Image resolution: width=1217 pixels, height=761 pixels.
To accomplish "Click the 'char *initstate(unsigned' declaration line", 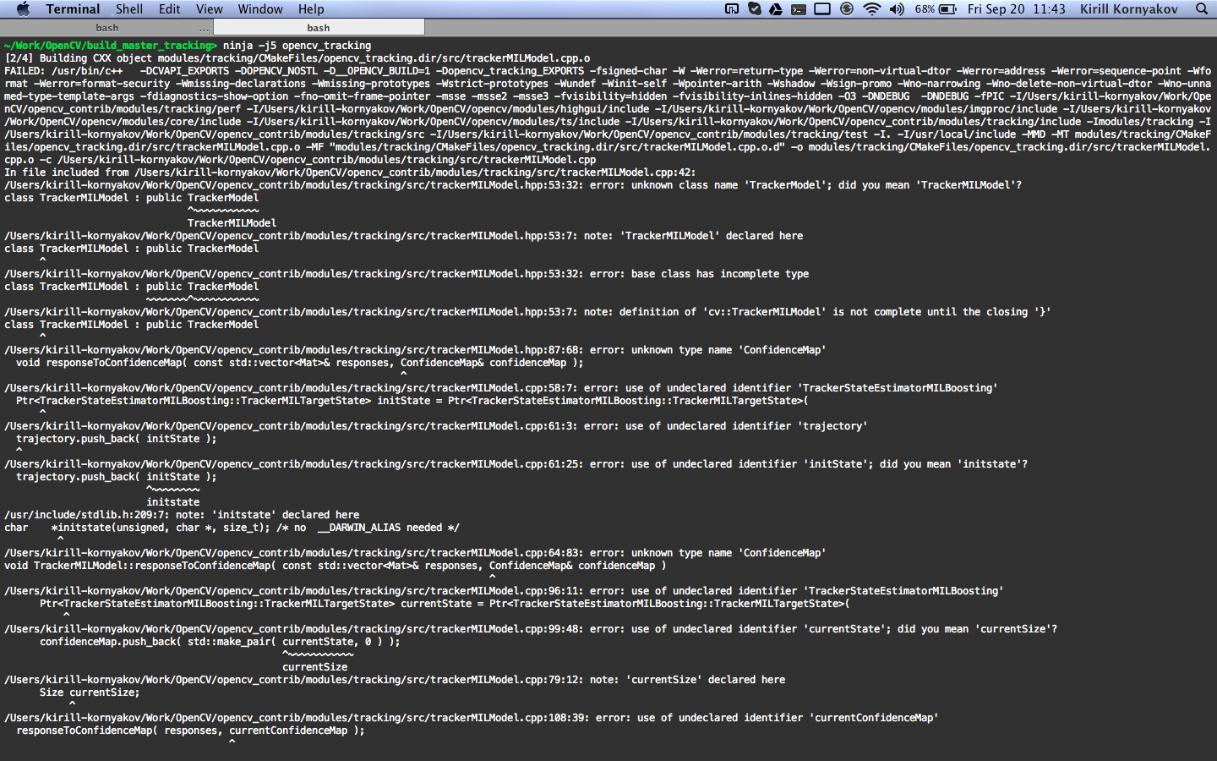I will tap(232, 528).
